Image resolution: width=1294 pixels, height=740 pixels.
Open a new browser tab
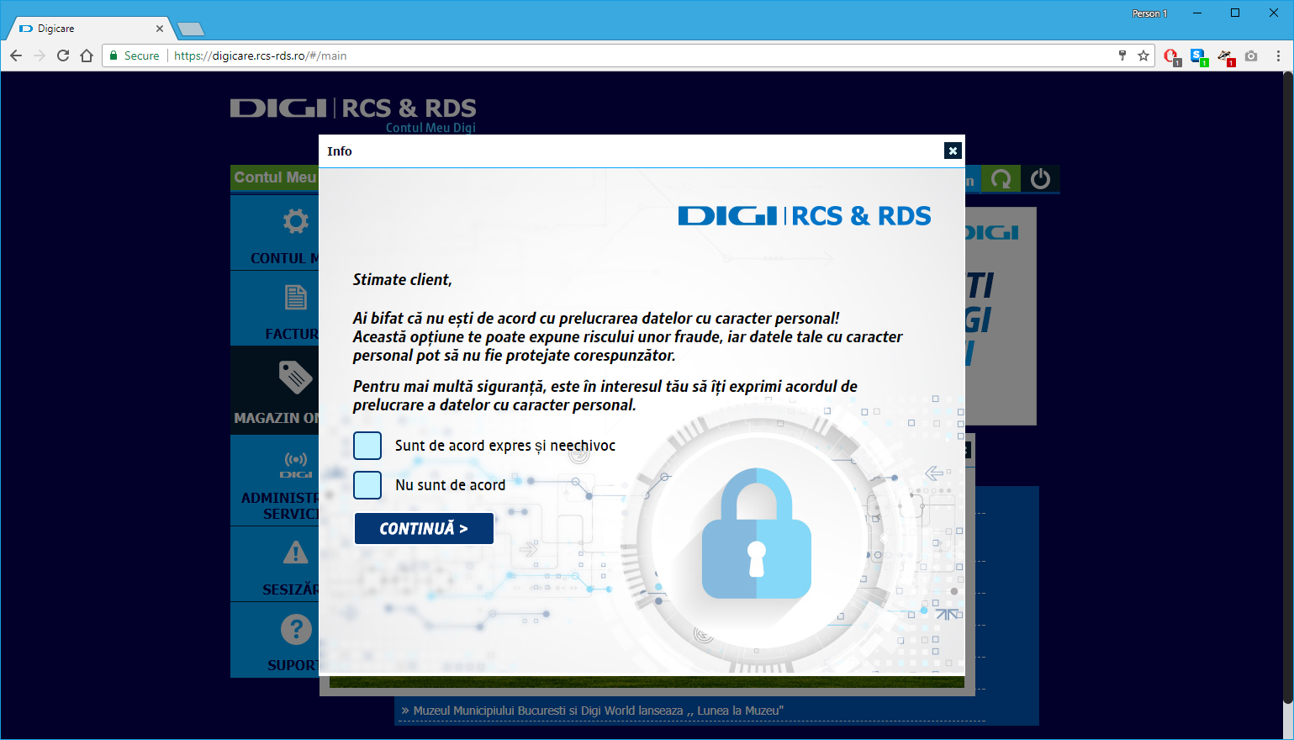coord(191,29)
